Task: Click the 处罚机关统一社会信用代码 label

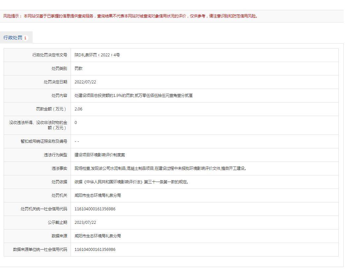Action: point(44,209)
